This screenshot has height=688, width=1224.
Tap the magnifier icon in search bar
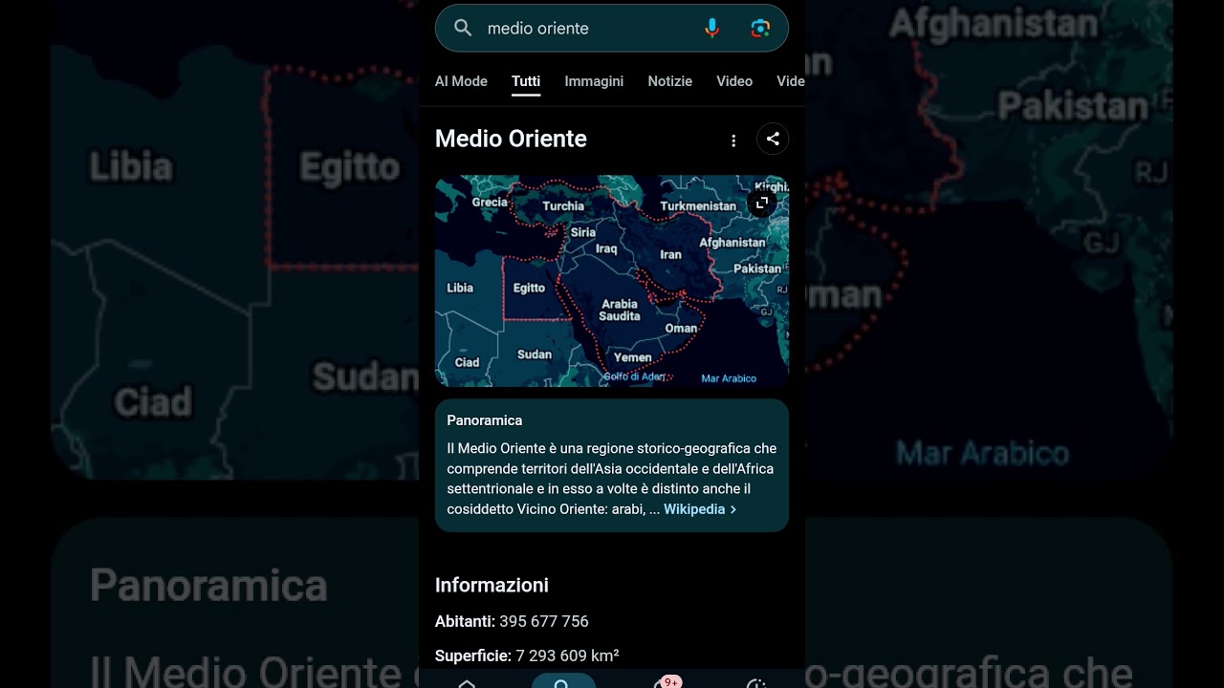coord(463,29)
